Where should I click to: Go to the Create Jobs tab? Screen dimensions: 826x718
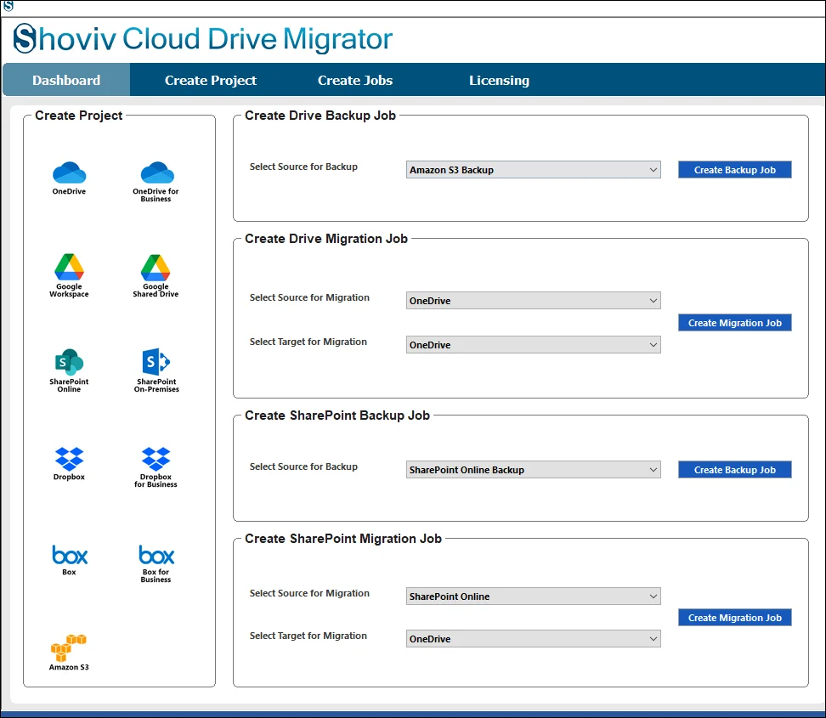[x=355, y=80]
